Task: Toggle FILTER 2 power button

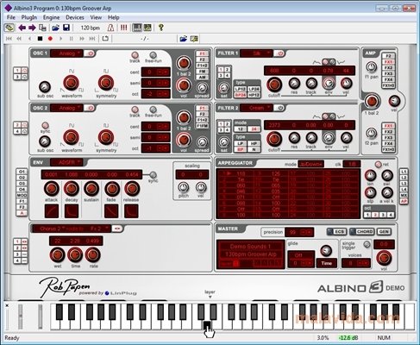Action: click(x=279, y=108)
